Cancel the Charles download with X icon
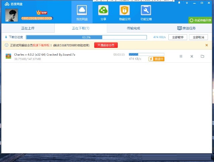Image resolution: width=214 pixels, height=162 pixels. pos(192,56)
